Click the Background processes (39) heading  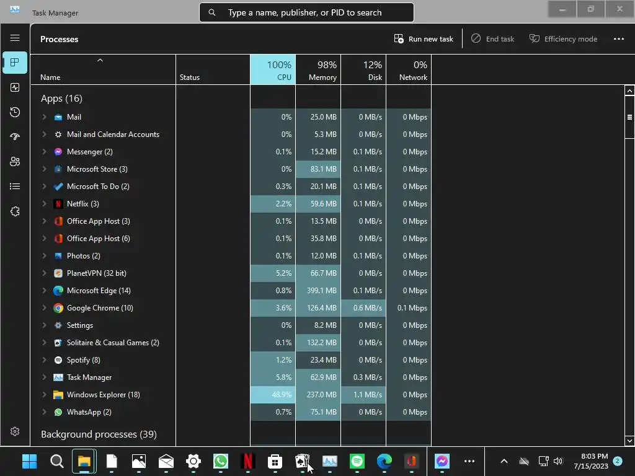[99, 434]
